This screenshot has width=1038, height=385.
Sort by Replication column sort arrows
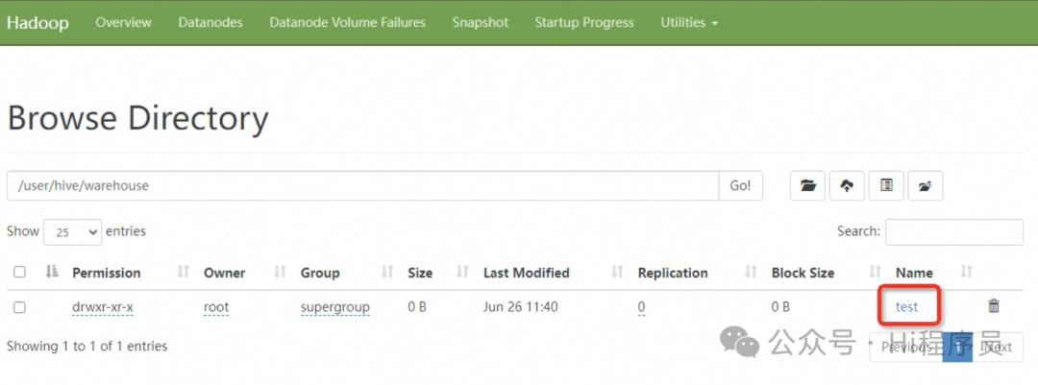(751, 271)
